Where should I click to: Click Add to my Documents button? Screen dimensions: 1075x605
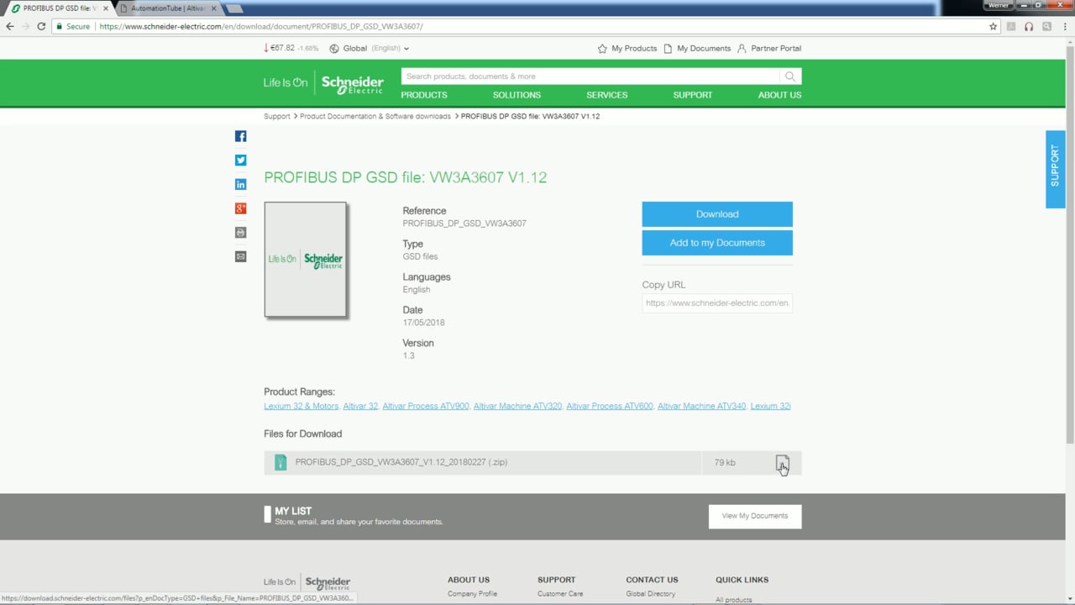(x=717, y=243)
